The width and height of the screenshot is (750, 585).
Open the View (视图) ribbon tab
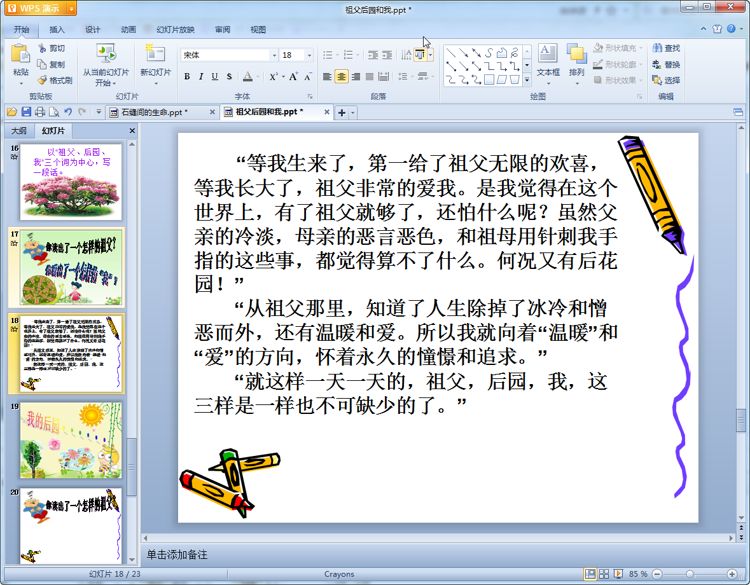(258, 30)
